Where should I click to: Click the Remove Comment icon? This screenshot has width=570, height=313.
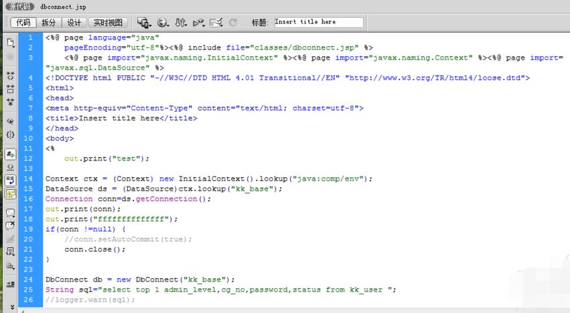(x=10, y=226)
